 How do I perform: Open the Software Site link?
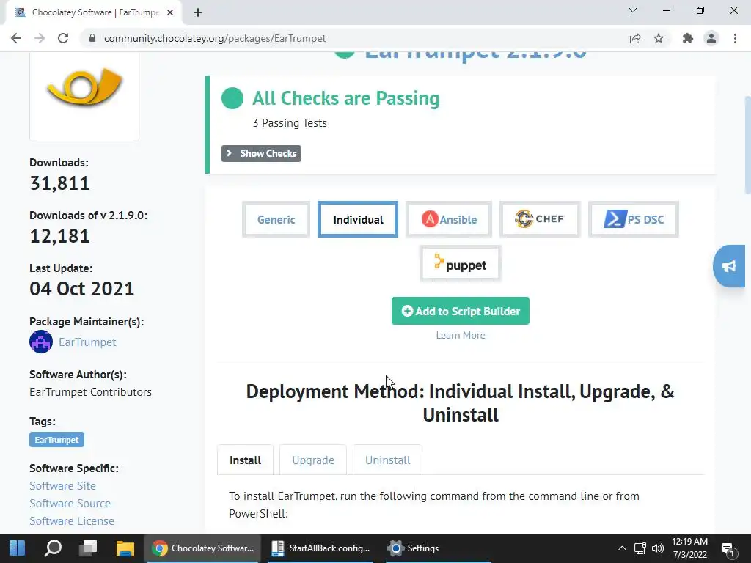(x=63, y=485)
